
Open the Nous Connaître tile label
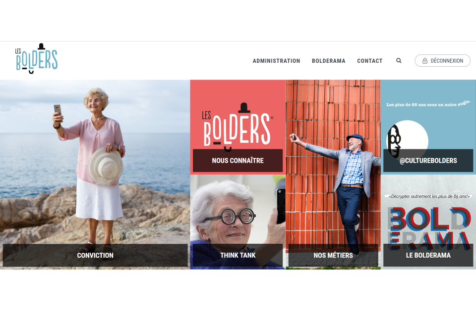pos(238,161)
